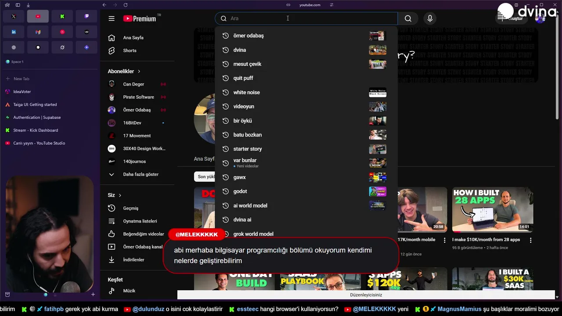Screen dimensions: 562x316
Task: Select search suggestion quit puff
Action: (x=306, y=78)
